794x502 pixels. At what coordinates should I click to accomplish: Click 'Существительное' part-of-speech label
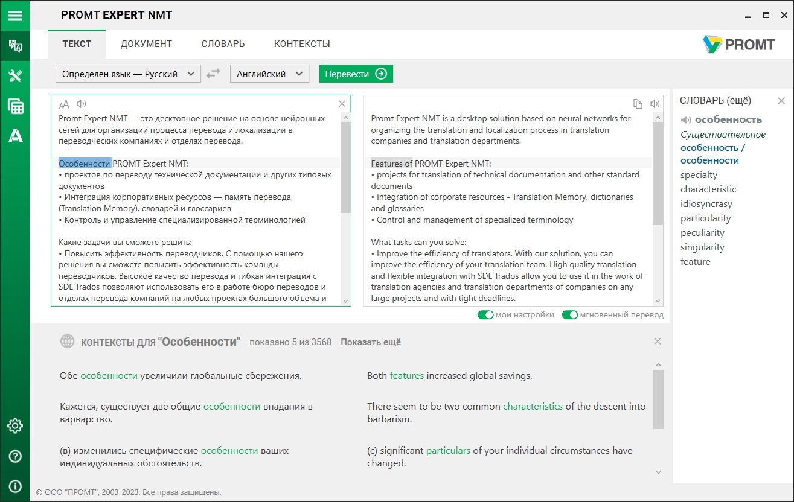[723, 135]
